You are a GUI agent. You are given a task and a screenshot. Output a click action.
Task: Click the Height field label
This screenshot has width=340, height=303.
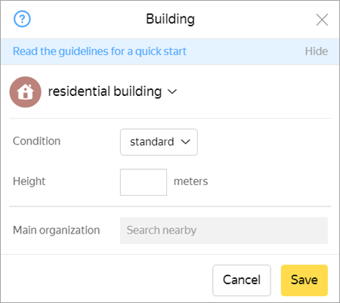pos(29,181)
